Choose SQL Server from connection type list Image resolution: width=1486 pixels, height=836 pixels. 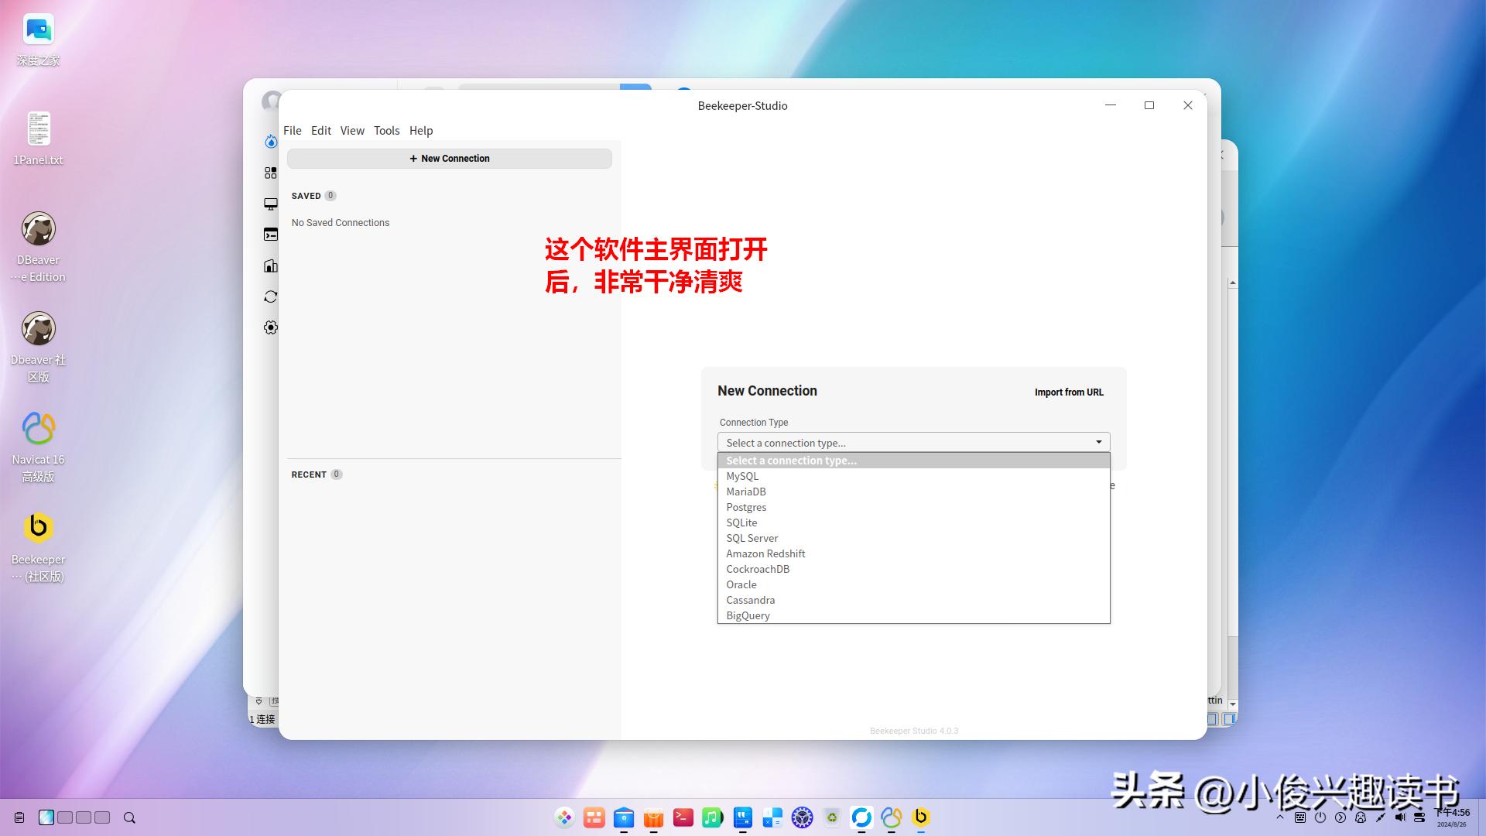[x=913, y=538]
